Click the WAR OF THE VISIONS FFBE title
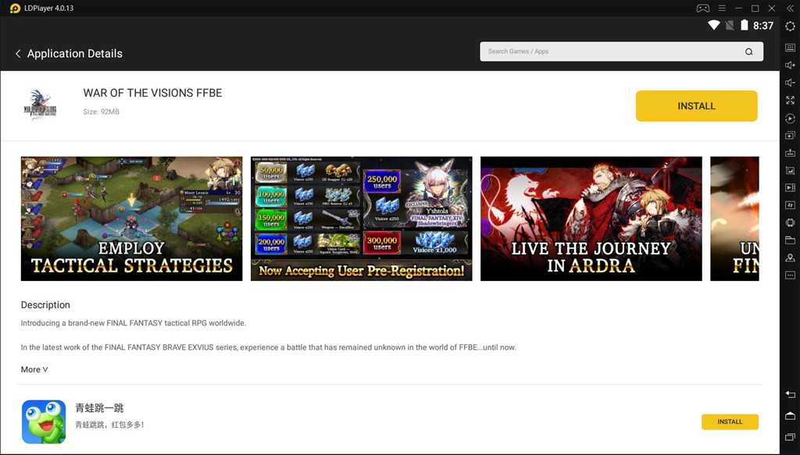 click(x=152, y=93)
